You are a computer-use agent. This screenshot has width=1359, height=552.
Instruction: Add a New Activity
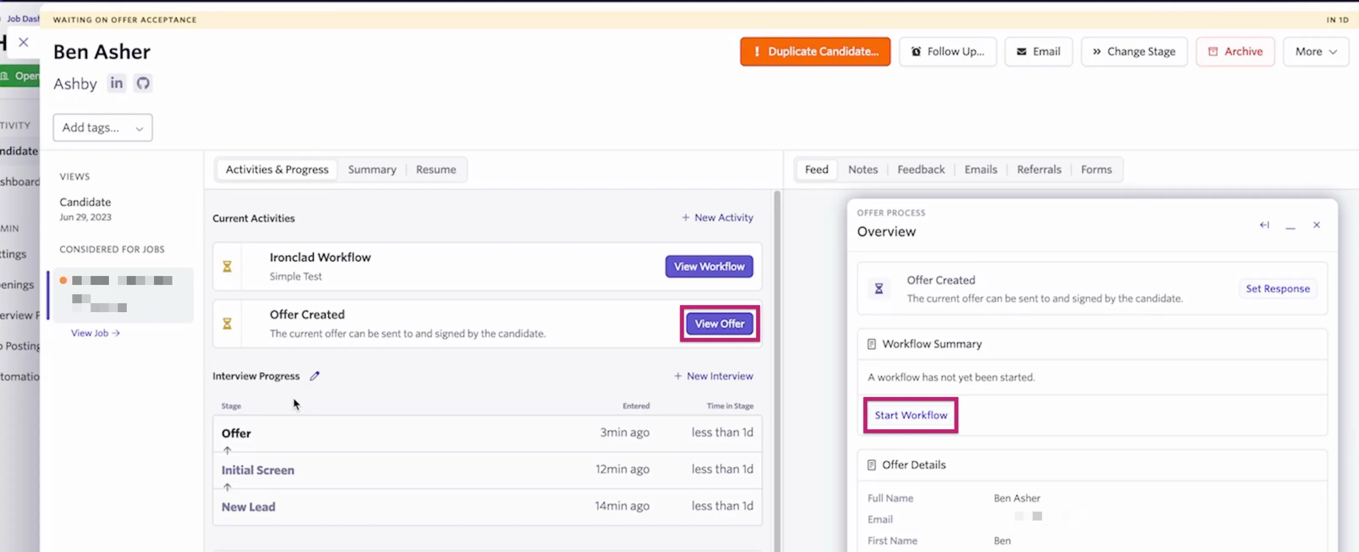click(717, 218)
